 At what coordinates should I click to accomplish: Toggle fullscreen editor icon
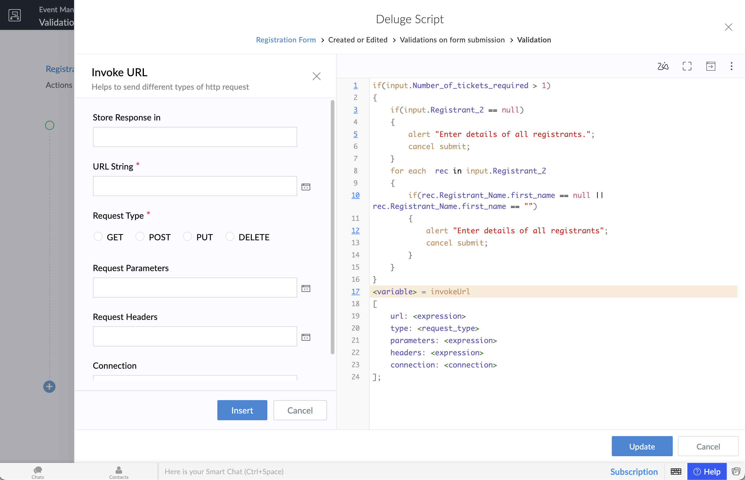click(687, 66)
